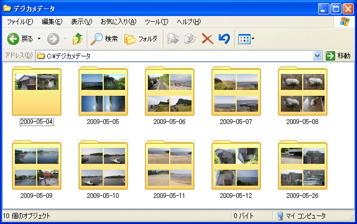Image resolution: width=357 pixels, height=224 pixels.
Task: Go up one folder level
Action: click(78, 39)
